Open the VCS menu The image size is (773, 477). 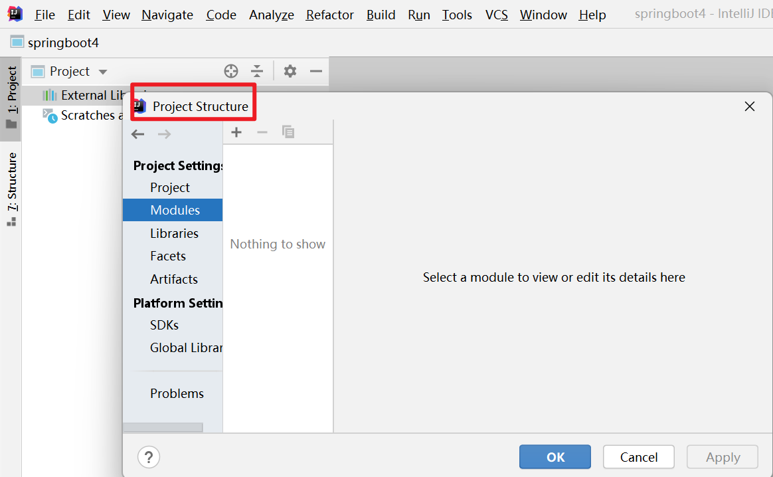pos(497,15)
